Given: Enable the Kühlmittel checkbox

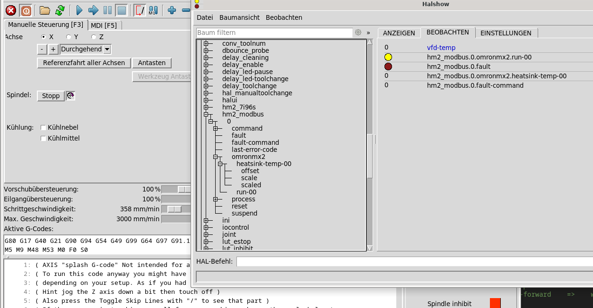Looking at the screenshot, I should [44, 138].
